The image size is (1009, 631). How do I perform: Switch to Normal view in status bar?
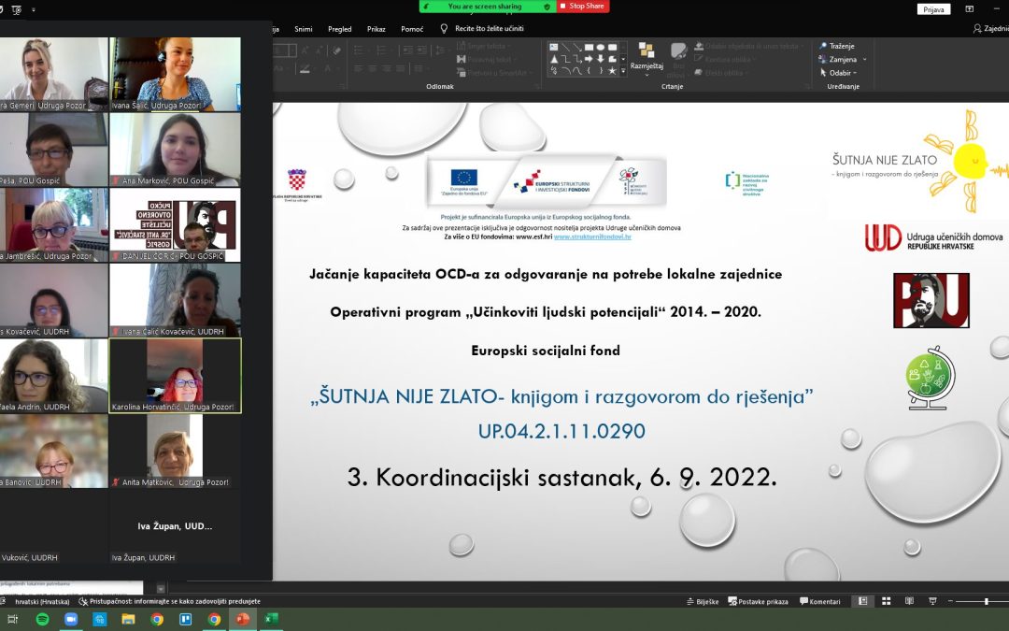862,601
